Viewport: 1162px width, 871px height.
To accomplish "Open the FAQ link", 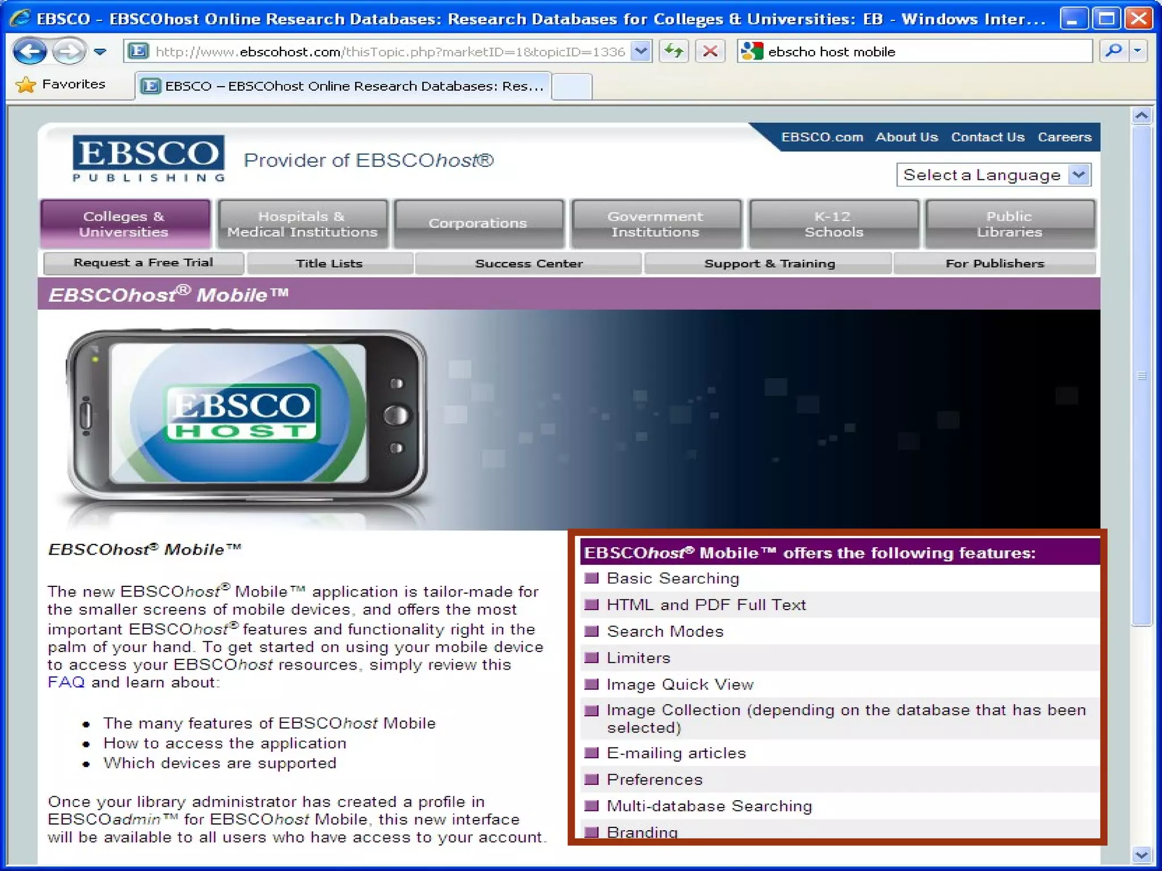I will click(x=66, y=682).
